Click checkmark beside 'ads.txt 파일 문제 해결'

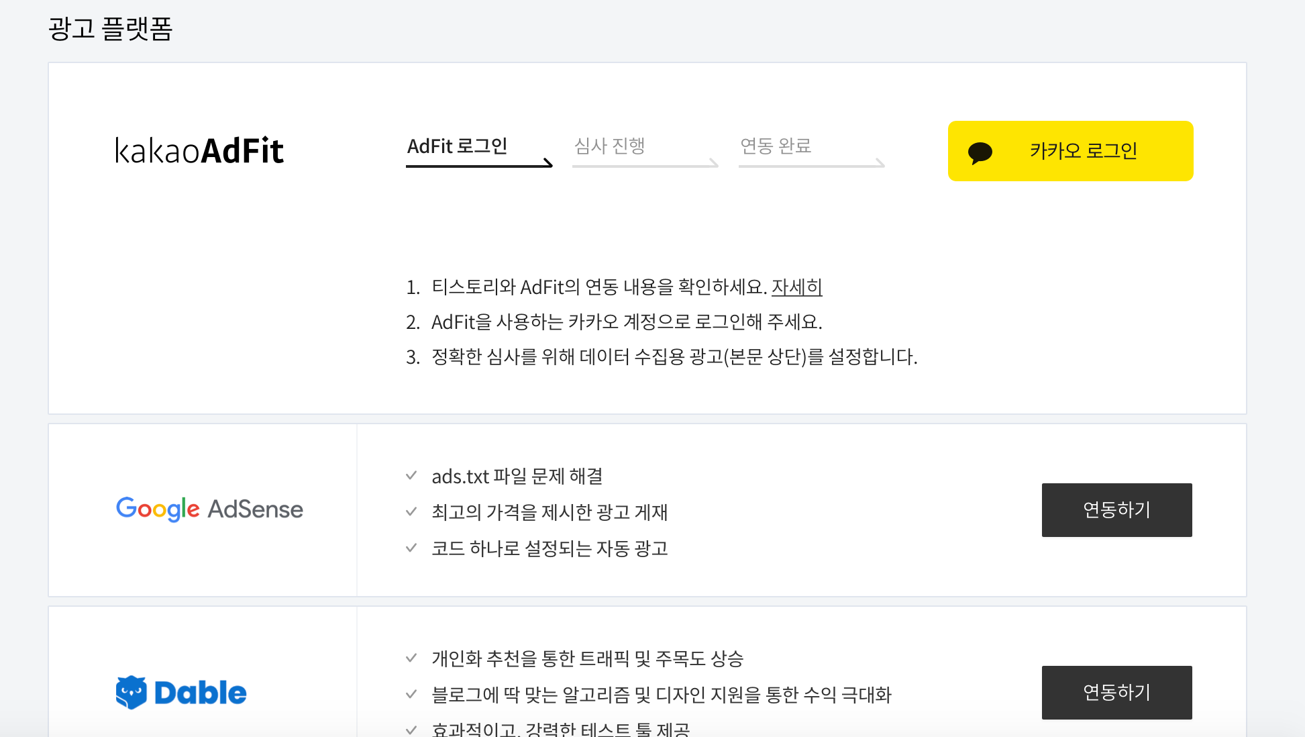(x=411, y=476)
